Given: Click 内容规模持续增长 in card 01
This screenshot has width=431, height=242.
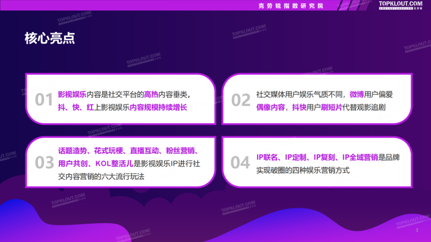Looking at the screenshot, I should coord(158,107).
